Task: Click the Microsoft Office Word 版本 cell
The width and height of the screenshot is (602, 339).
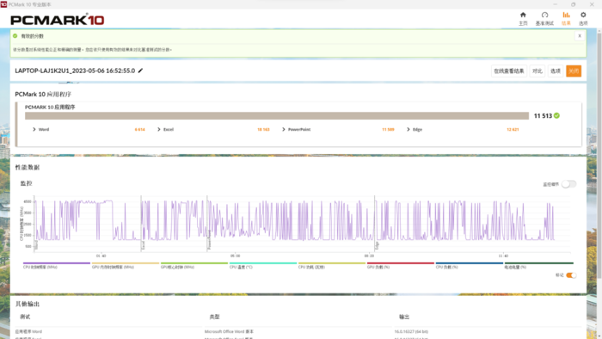Action: pos(229,331)
